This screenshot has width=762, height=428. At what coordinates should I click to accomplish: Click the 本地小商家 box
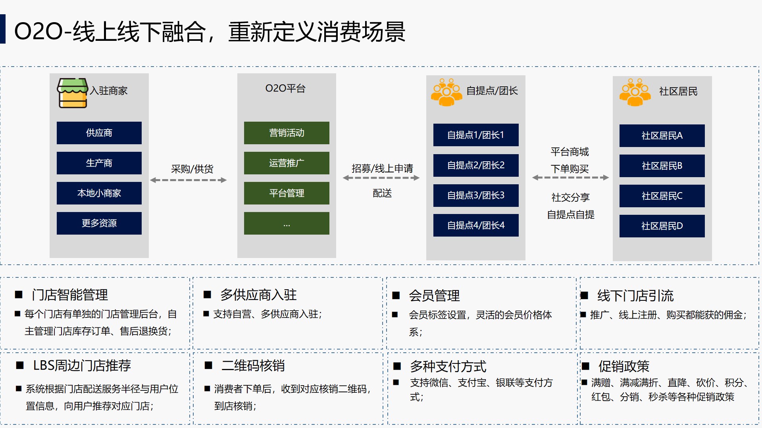[99, 193]
